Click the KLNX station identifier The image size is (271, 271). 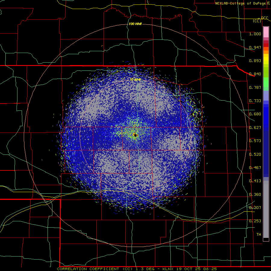point(169,269)
